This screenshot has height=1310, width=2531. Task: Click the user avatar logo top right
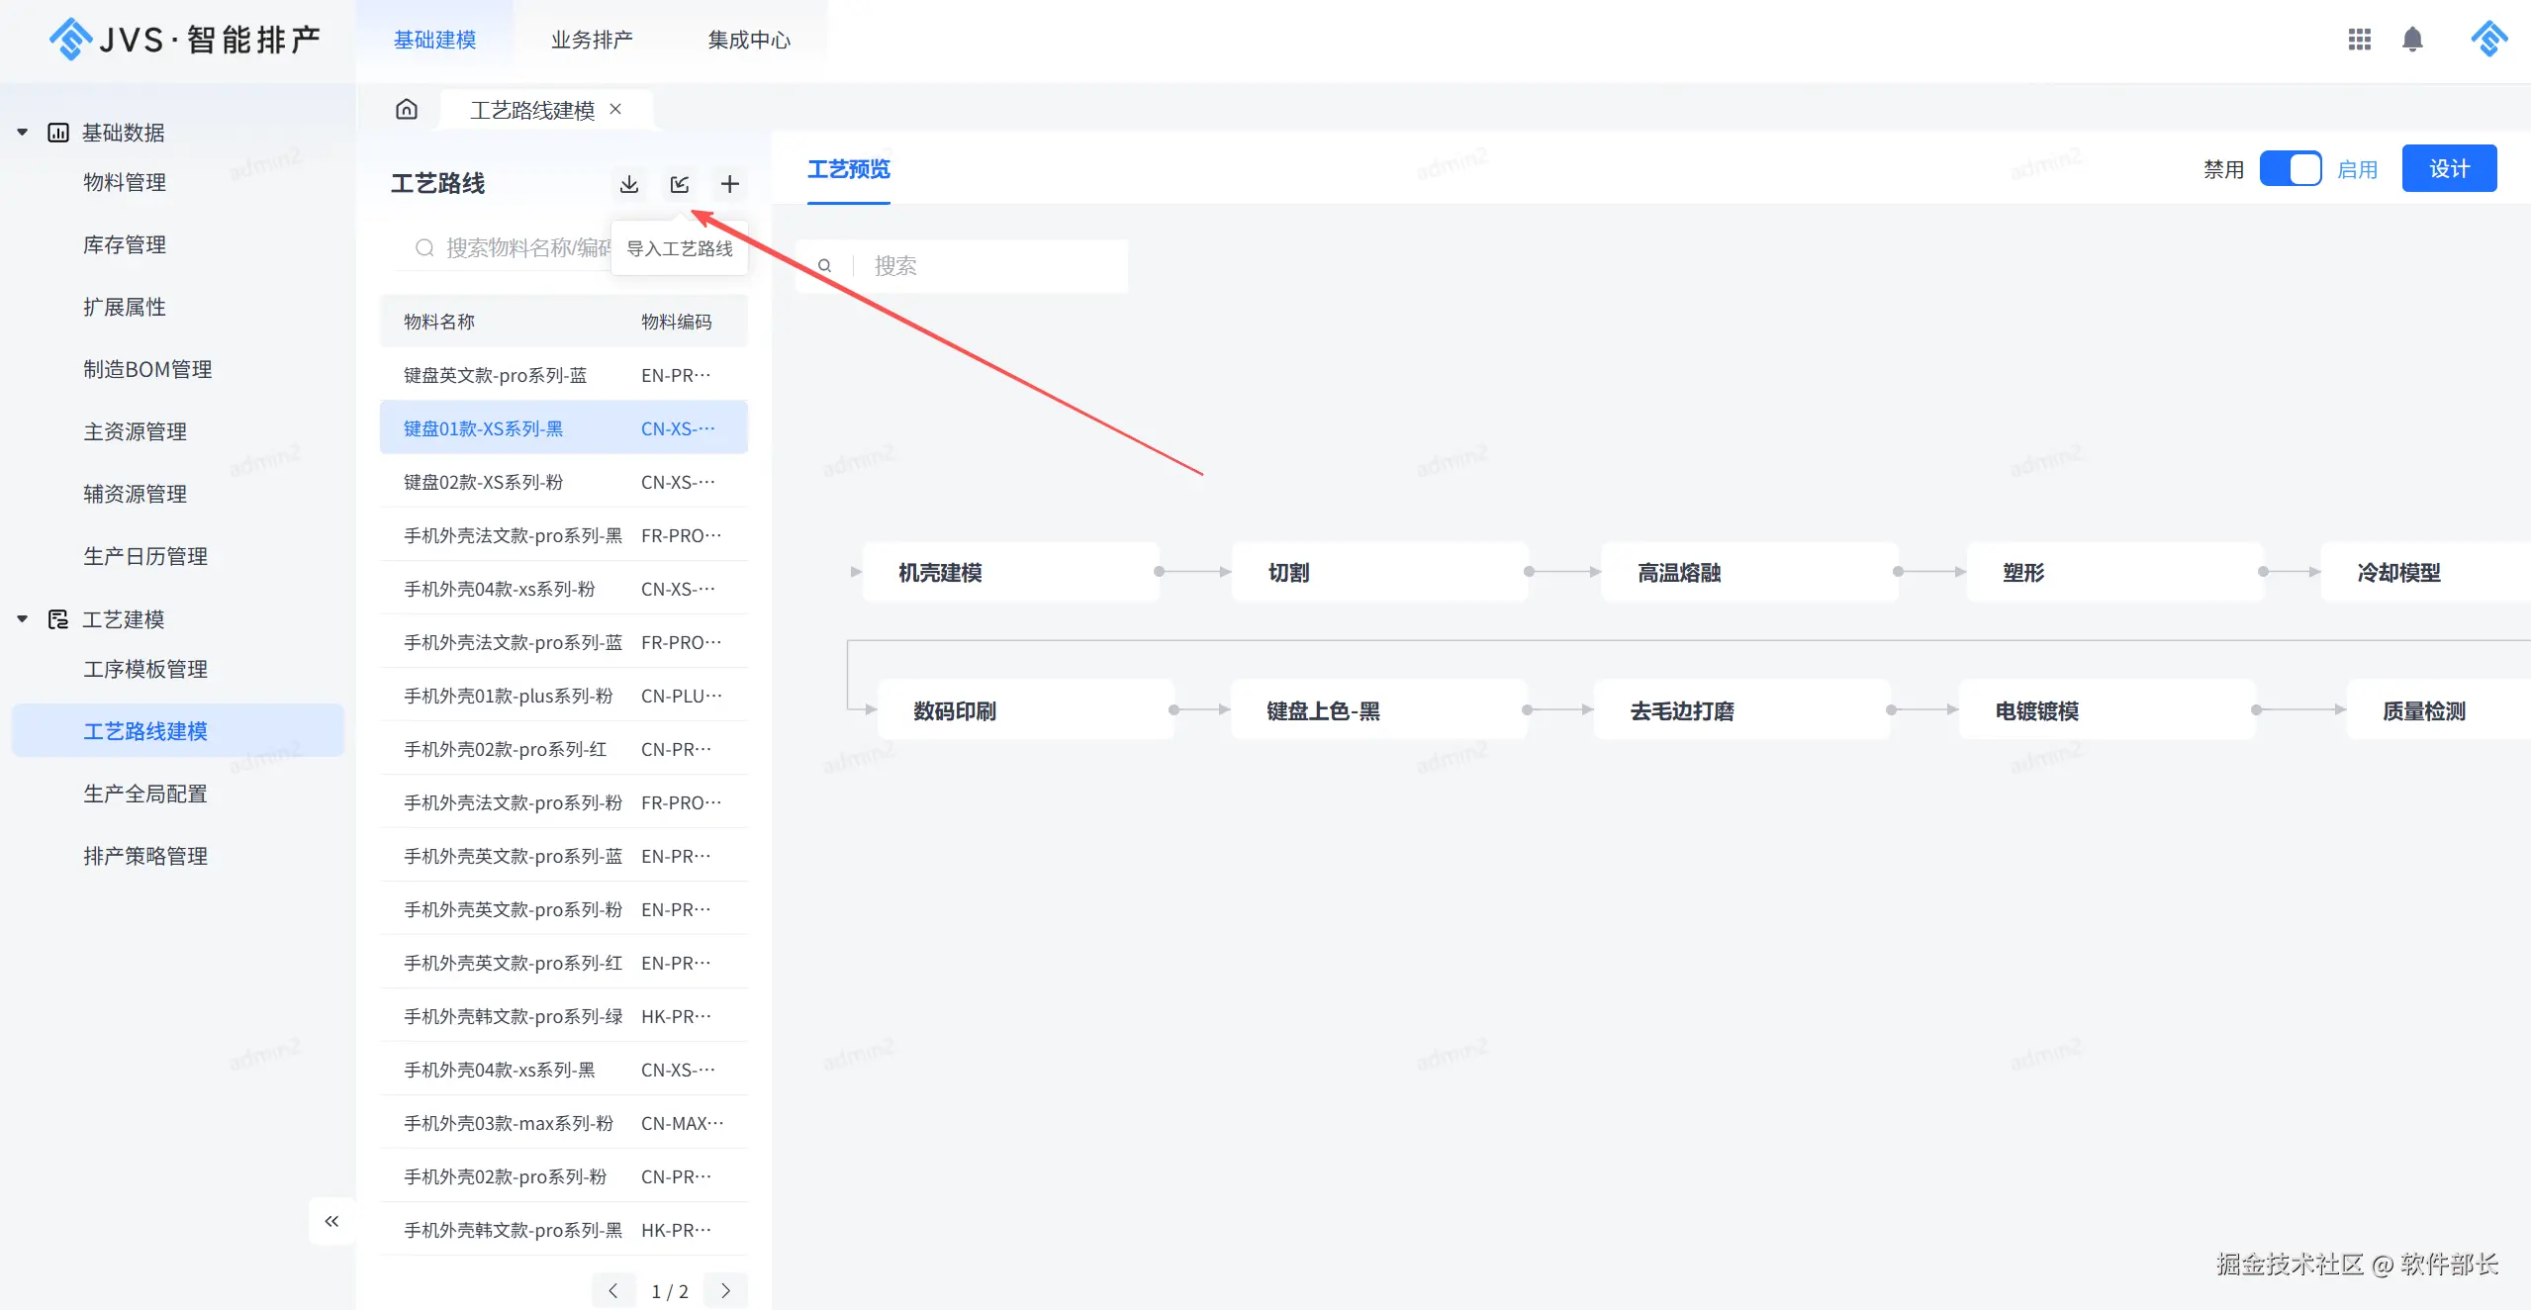pyautogui.click(x=2488, y=40)
